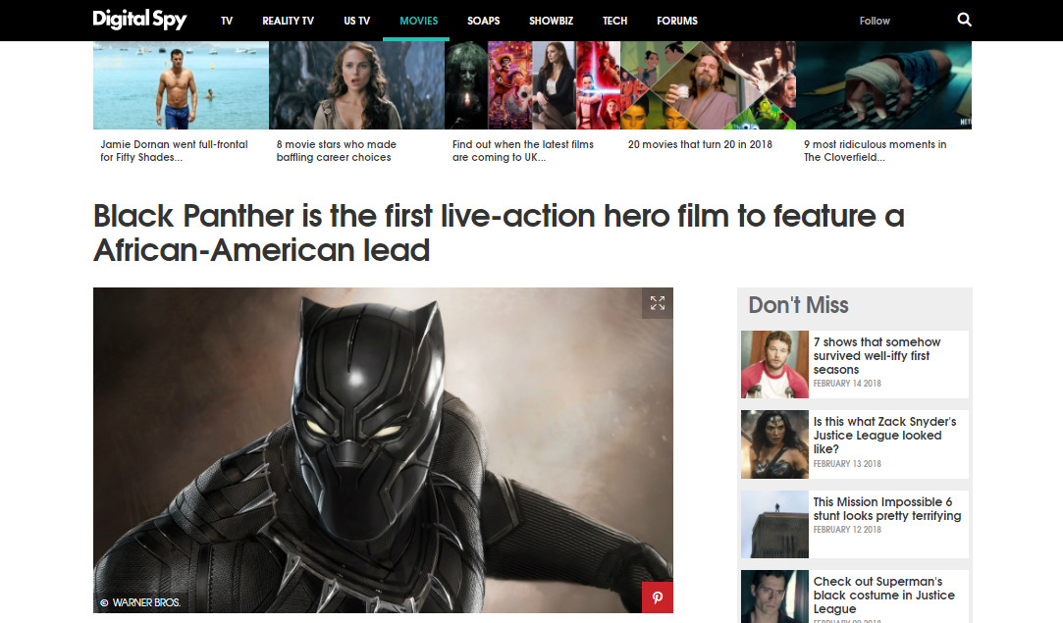Navigate to the Showbiz section

coord(551,21)
